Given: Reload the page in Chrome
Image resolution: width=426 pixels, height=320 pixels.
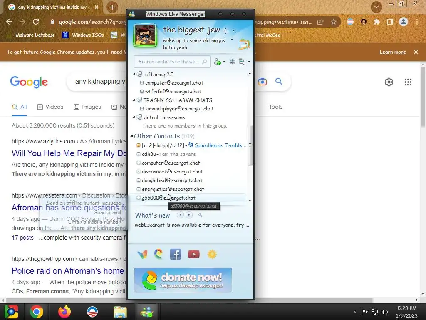Looking at the screenshot, I should 36,22.
